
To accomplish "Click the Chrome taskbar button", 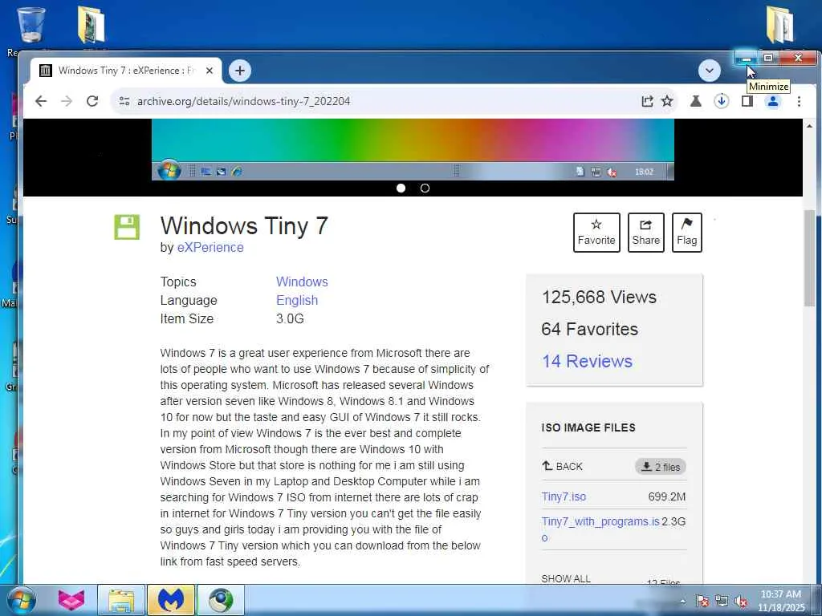I will pos(221,600).
